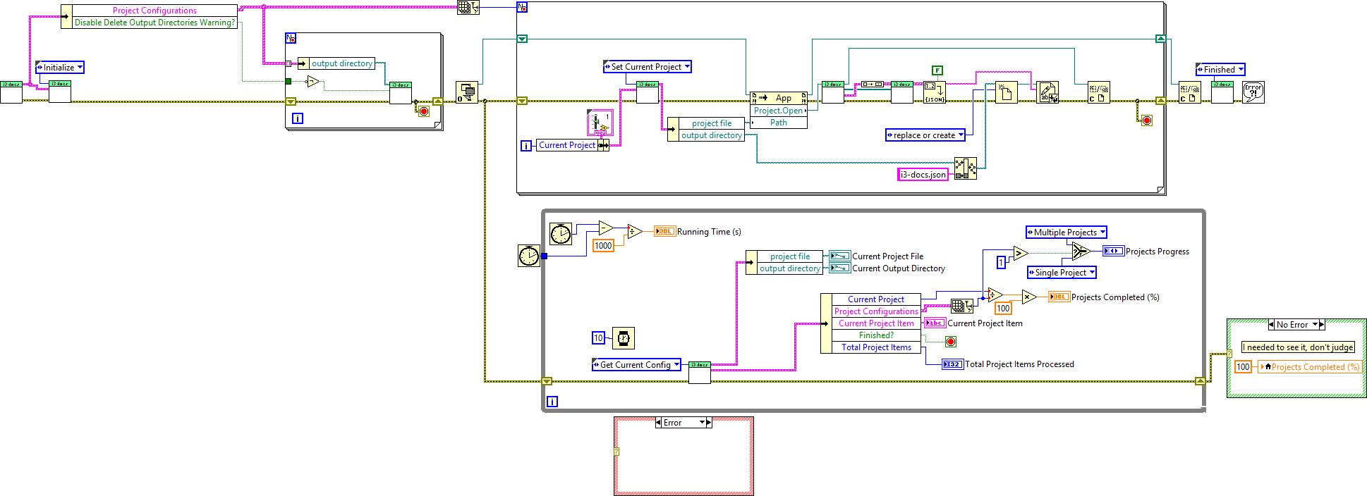Click the i3-docs.json string constant
This screenshot has height=496, width=1367.
pos(923,175)
